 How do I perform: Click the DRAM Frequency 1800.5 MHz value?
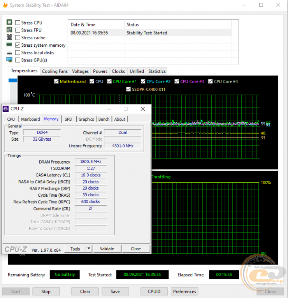click(91, 162)
